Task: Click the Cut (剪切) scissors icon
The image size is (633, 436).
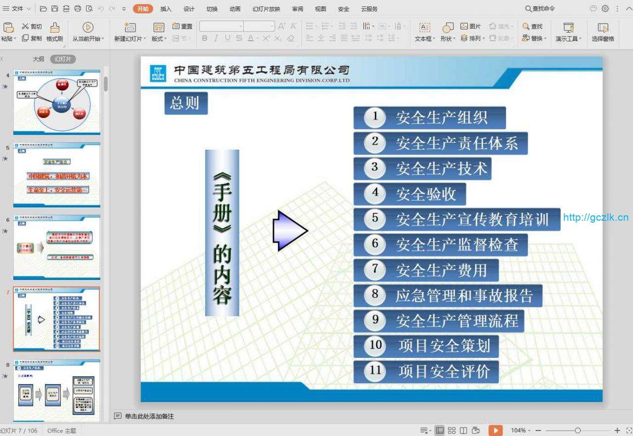Action: tap(25, 27)
